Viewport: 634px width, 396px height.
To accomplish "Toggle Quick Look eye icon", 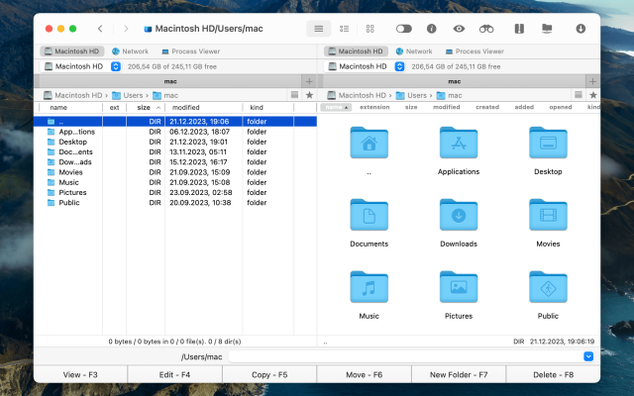I will point(459,29).
